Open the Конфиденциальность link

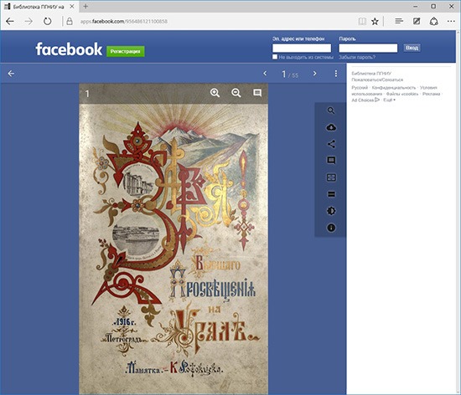tap(394, 87)
